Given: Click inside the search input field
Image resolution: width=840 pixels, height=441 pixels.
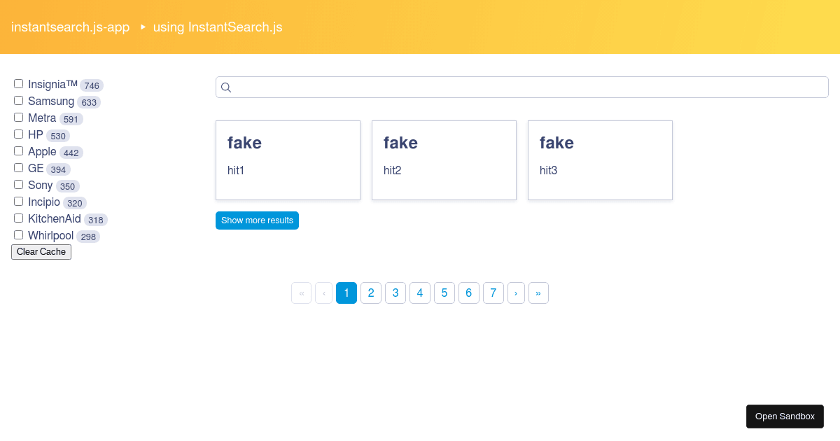Looking at the screenshot, I should pos(490,87).
